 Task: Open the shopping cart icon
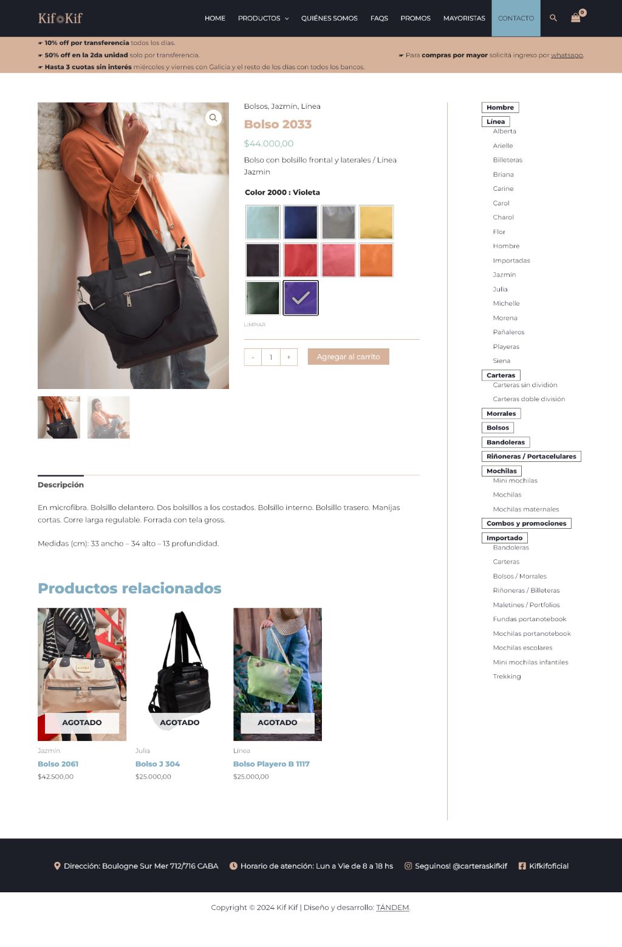575,18
